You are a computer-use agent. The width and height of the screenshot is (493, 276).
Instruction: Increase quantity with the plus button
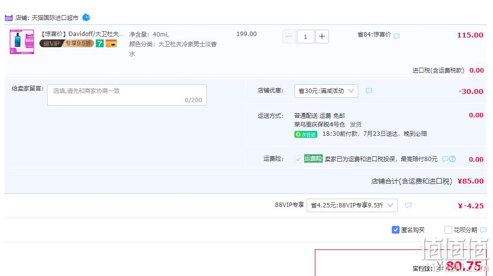[x=322, y=37]
